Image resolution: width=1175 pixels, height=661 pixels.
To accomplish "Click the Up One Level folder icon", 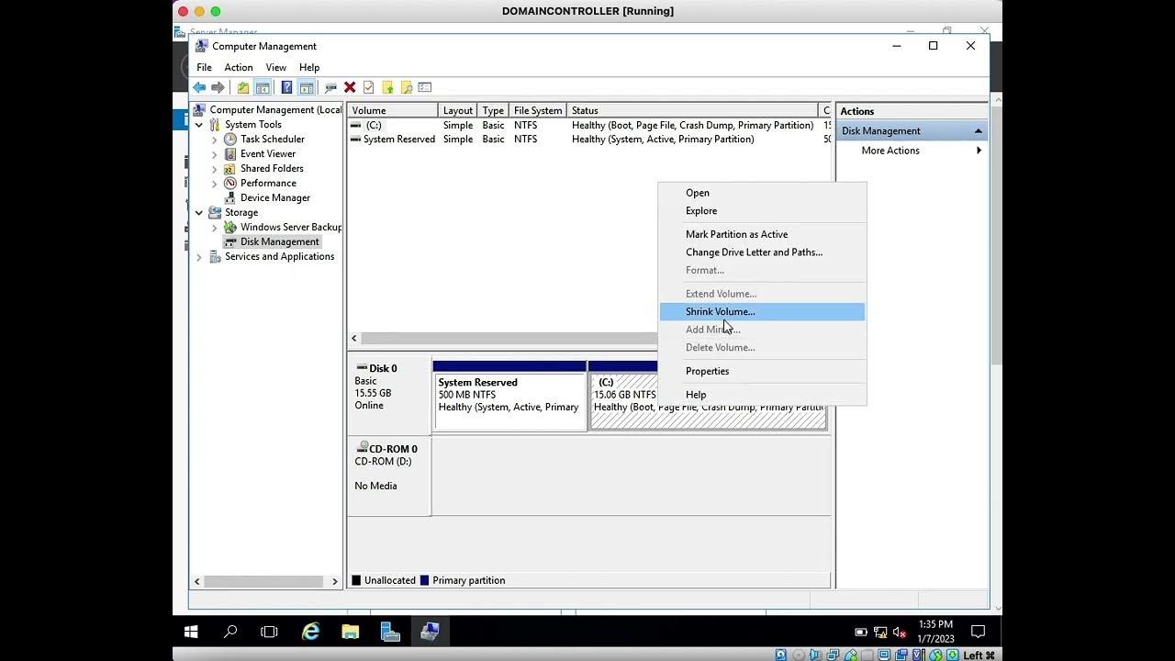I will tap(242, 87).
